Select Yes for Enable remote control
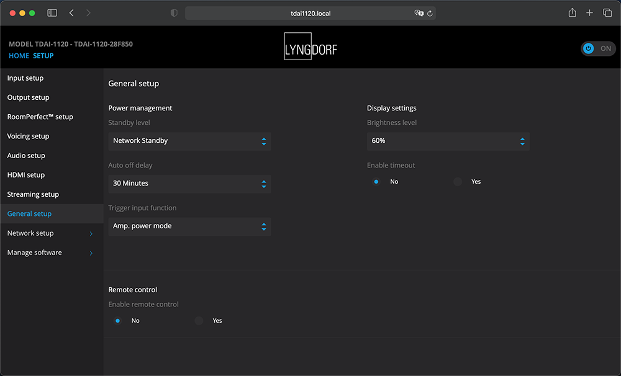Image resolution: width=621 pixels, height=376 pixels. 199,321
